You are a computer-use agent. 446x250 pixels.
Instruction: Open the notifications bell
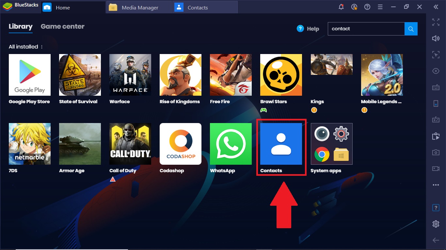click(341, 7)
